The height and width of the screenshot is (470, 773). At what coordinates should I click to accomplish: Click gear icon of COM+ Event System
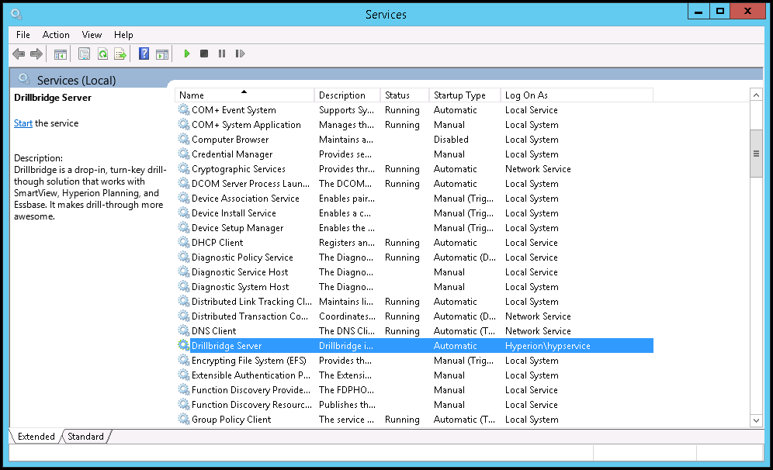point(184,109)
